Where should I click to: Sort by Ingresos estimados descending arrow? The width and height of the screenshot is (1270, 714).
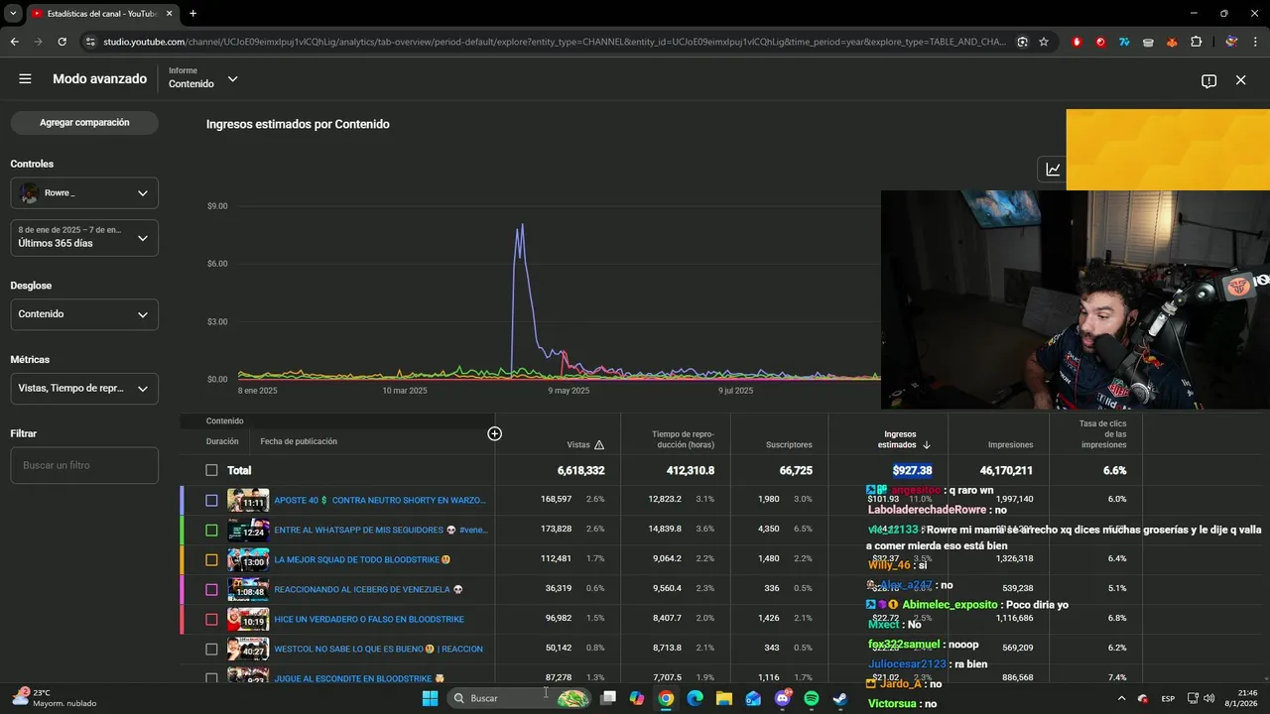[x=927, y=445]
